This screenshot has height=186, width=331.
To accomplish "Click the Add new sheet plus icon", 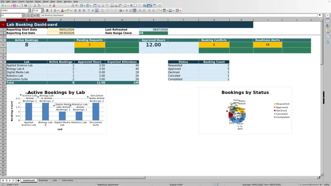I will tap(18, 181).
